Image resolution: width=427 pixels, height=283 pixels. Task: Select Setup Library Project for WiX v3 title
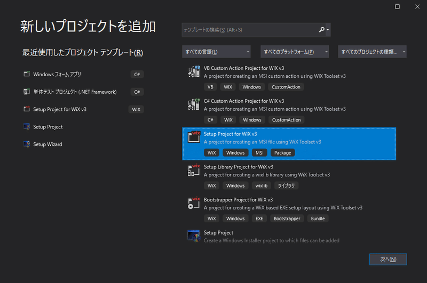coord(238,167)
